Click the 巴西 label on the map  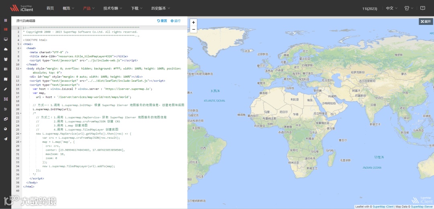203,148
